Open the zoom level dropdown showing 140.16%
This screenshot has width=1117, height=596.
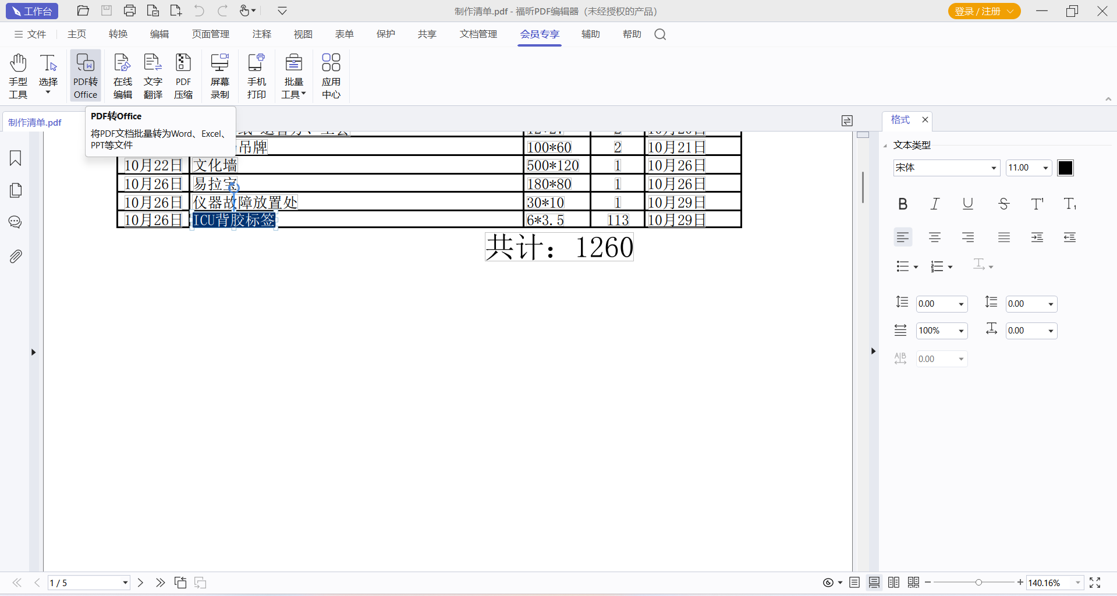point(1077,583)
